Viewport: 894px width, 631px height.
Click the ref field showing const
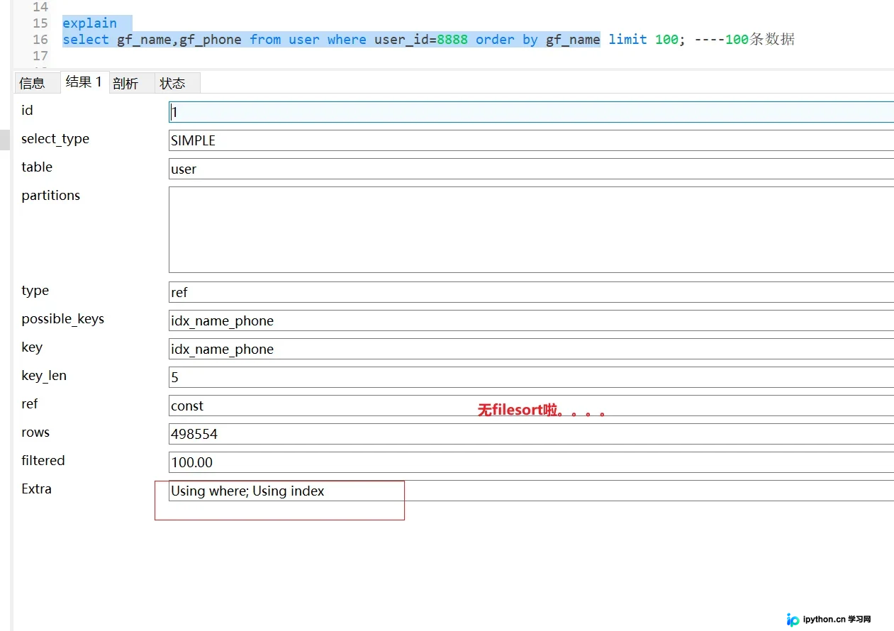click(531, 406)
